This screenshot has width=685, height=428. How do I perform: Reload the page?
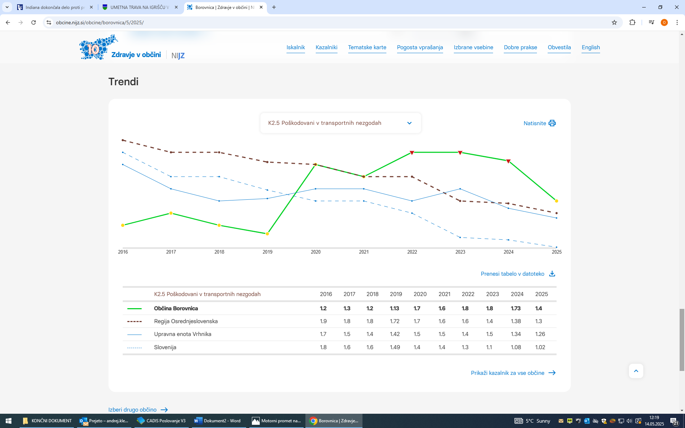tap(34, 22)
